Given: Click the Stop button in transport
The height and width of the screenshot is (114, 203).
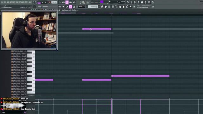Looking at the screenshot, I should click(x=46, y=2).
